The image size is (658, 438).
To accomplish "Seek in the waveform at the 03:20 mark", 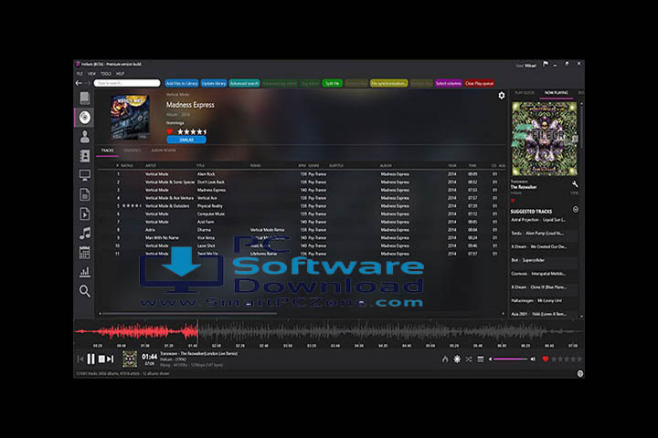I will tap(312, 331).
